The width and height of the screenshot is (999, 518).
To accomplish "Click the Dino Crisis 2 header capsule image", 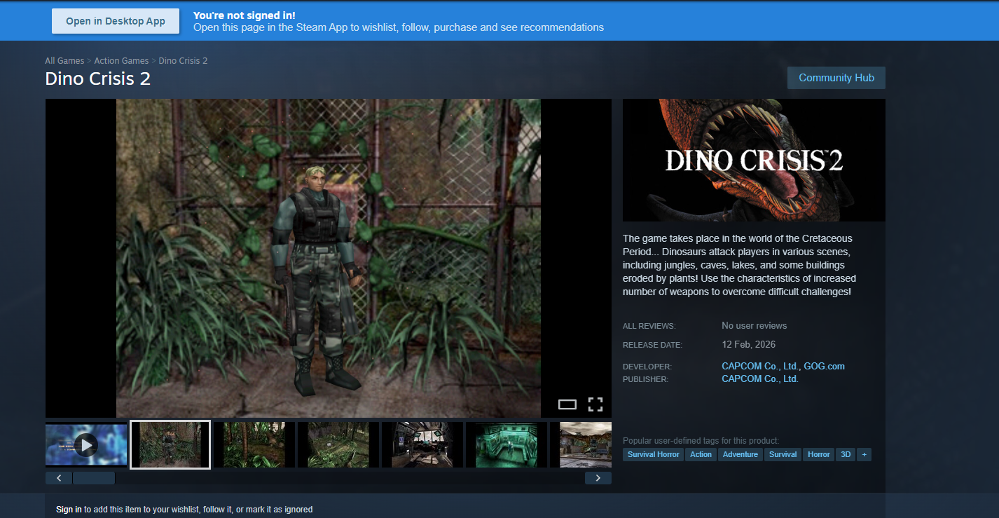I will pos(754,160).
